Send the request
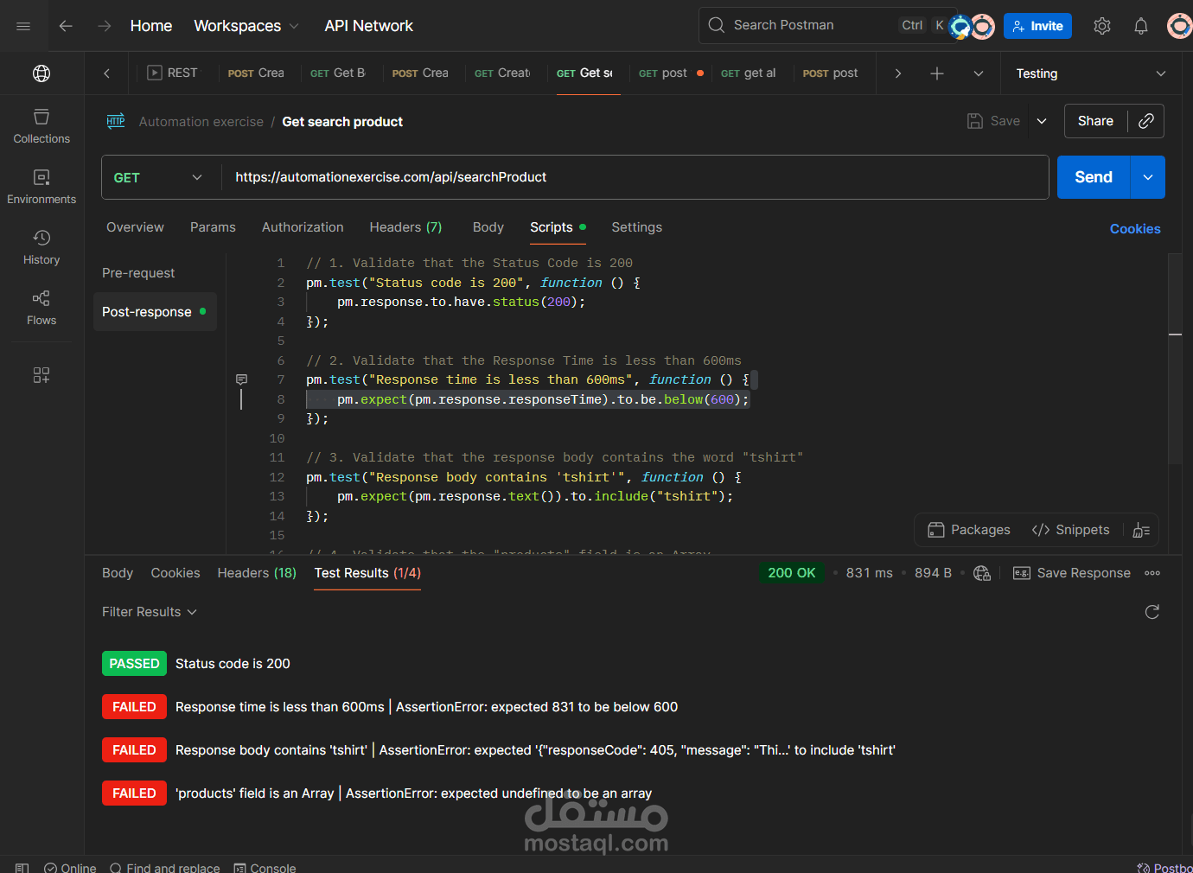The image size is (1193, 873). (x=1094, y=177)
